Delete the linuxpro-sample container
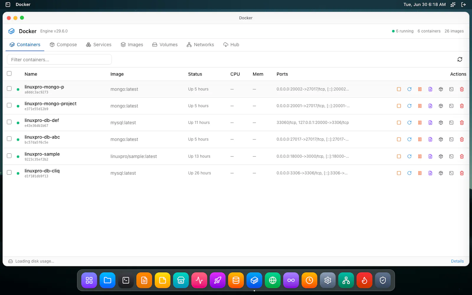 462,156
